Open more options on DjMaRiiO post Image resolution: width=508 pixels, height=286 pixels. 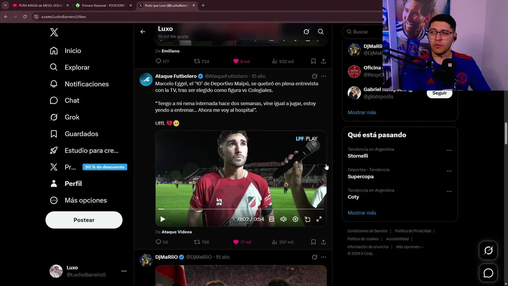323,257
